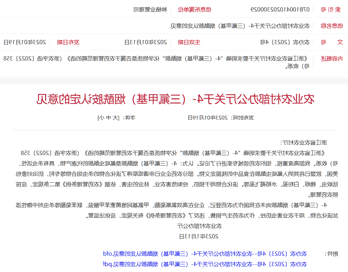Click document number 农办农〔2023〕4号
348x272 pixels.
pos(285,42)
